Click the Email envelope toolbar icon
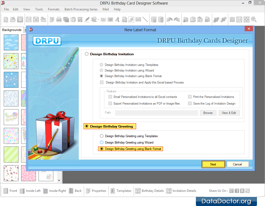The height and width of the screenshot is (206, 265). click(138, 19)
